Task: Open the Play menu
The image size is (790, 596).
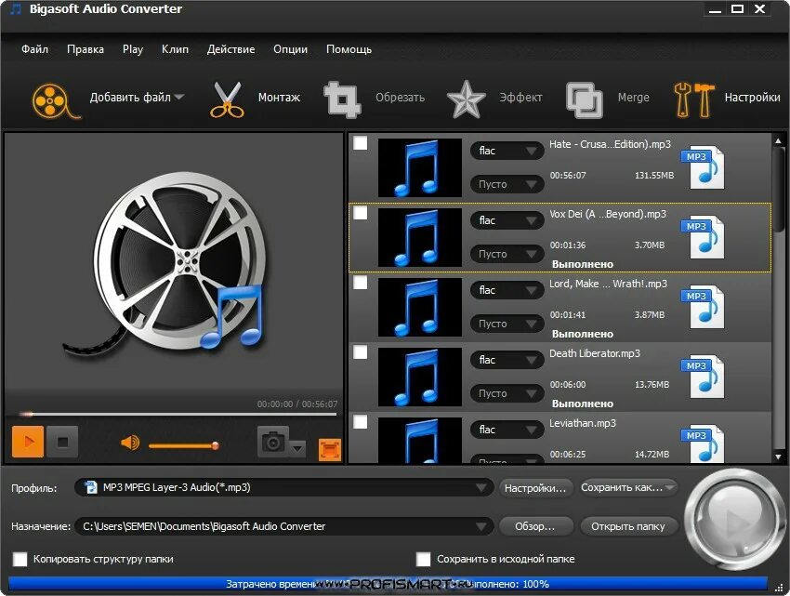Action: tap(133, 49)
